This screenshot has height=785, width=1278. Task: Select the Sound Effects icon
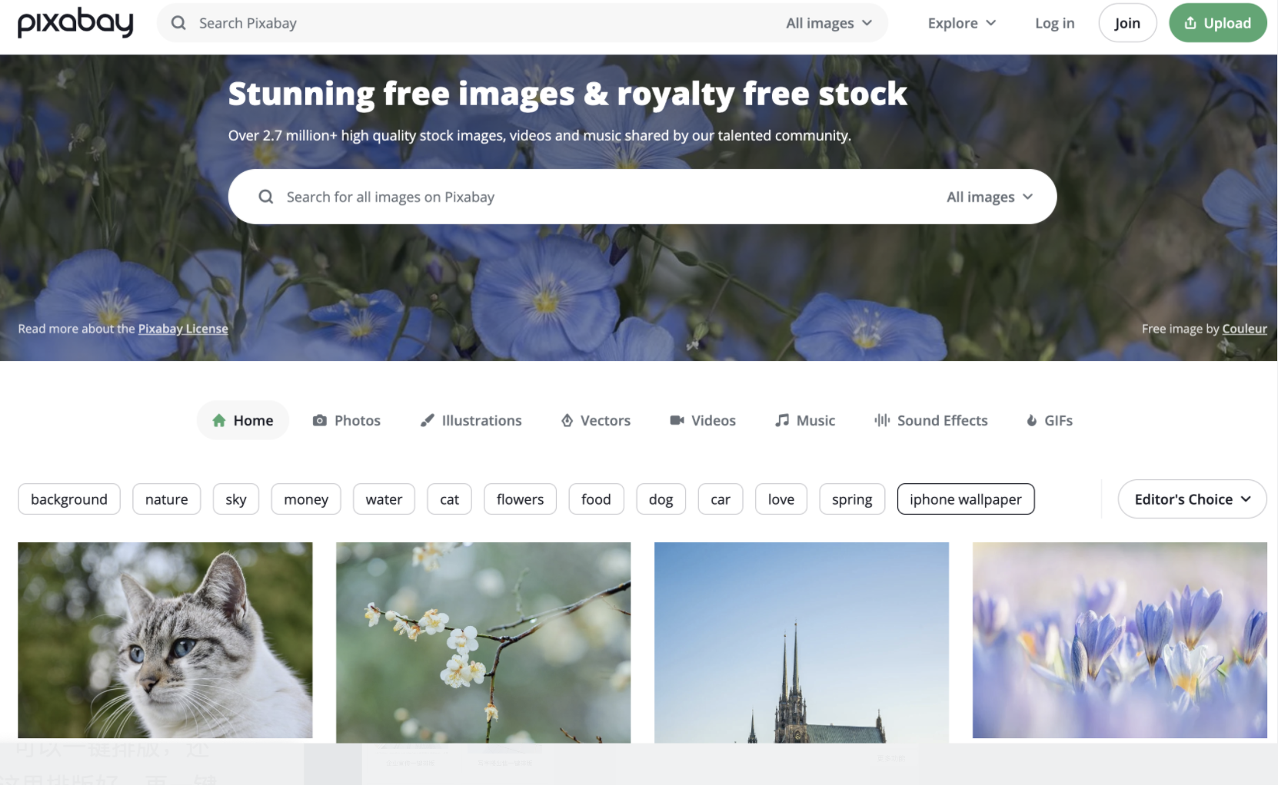click(881, 420)
